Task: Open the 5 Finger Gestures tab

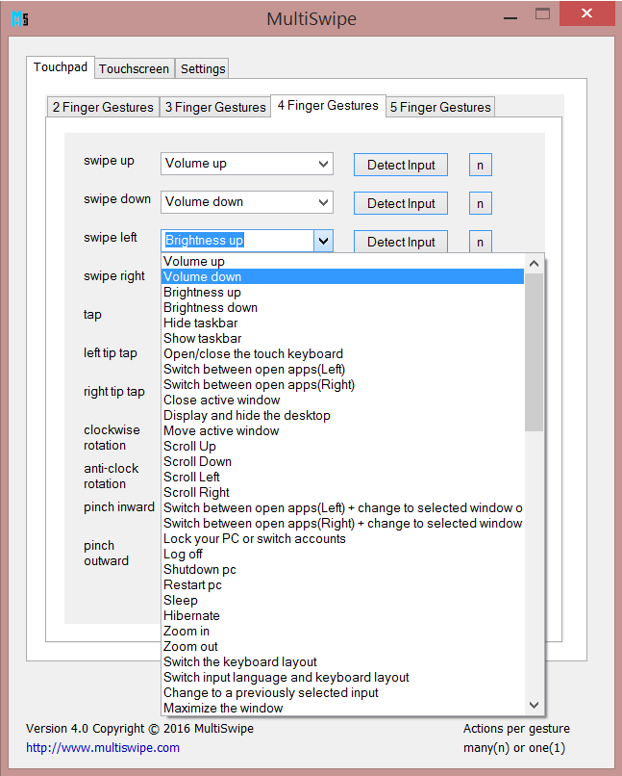Action: pyautogui.click(x=440, y=107)
